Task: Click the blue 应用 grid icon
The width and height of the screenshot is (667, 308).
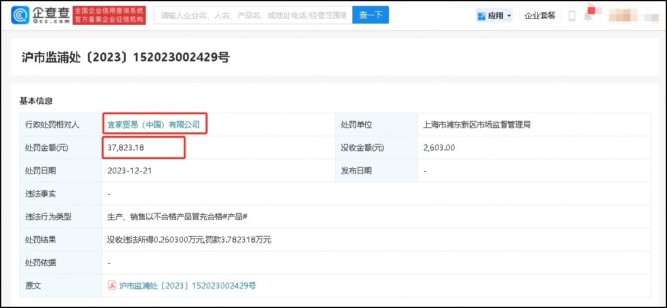Action: [481, 16]
